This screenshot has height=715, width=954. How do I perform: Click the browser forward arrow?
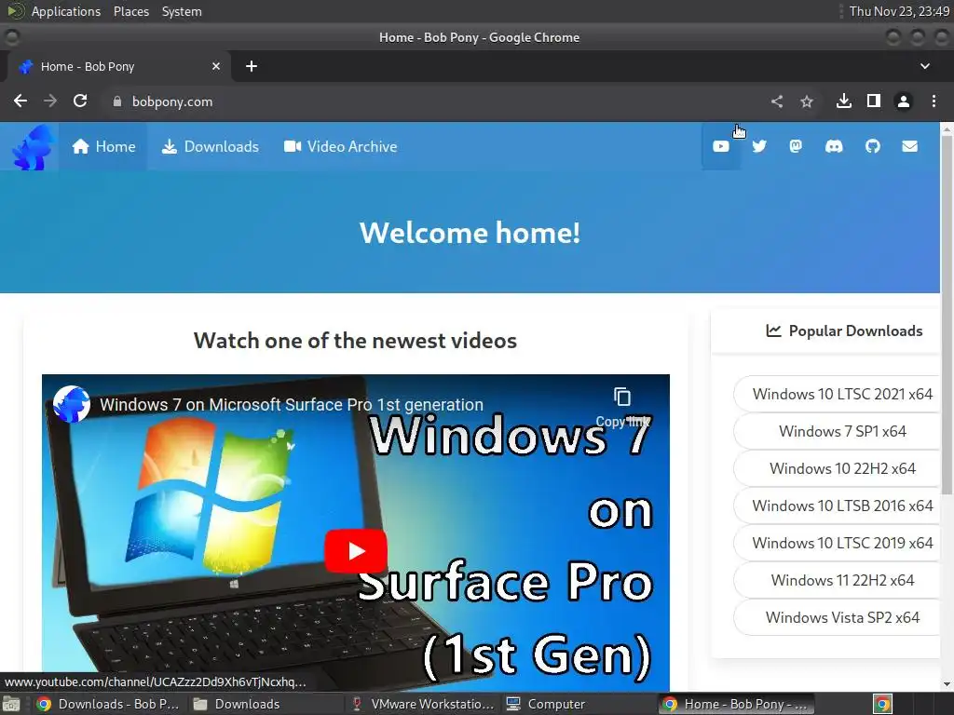(50, 101)
